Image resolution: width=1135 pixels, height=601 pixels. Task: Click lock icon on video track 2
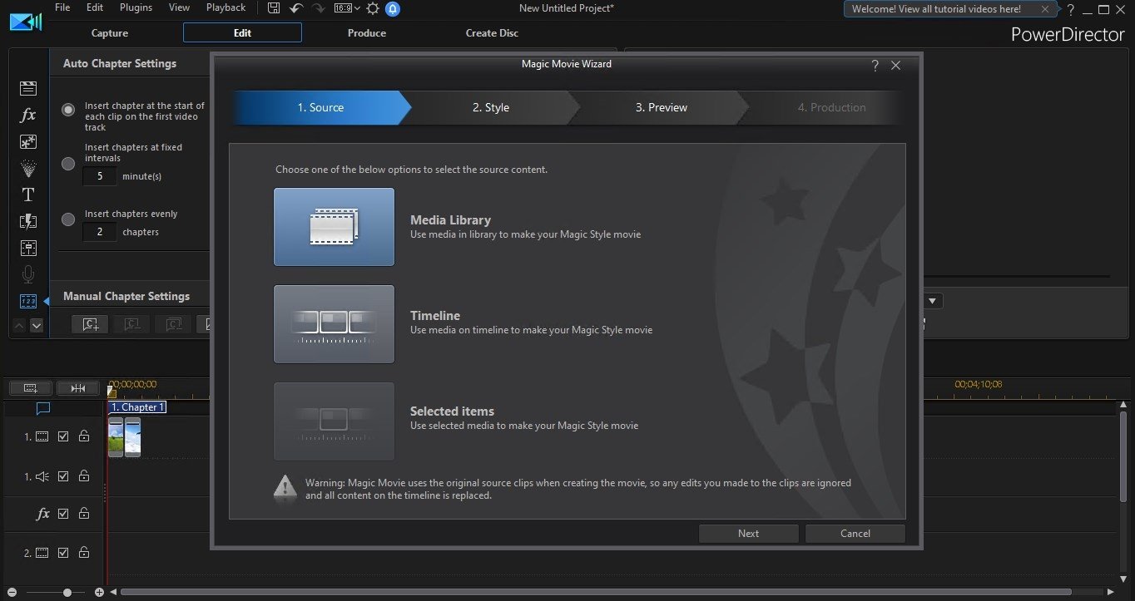[84, 553]
